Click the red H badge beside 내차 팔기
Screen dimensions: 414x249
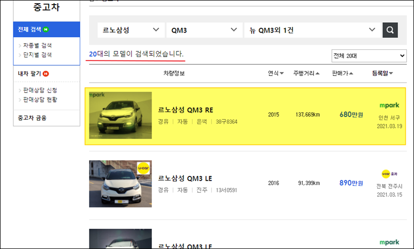tap(46, 74)
